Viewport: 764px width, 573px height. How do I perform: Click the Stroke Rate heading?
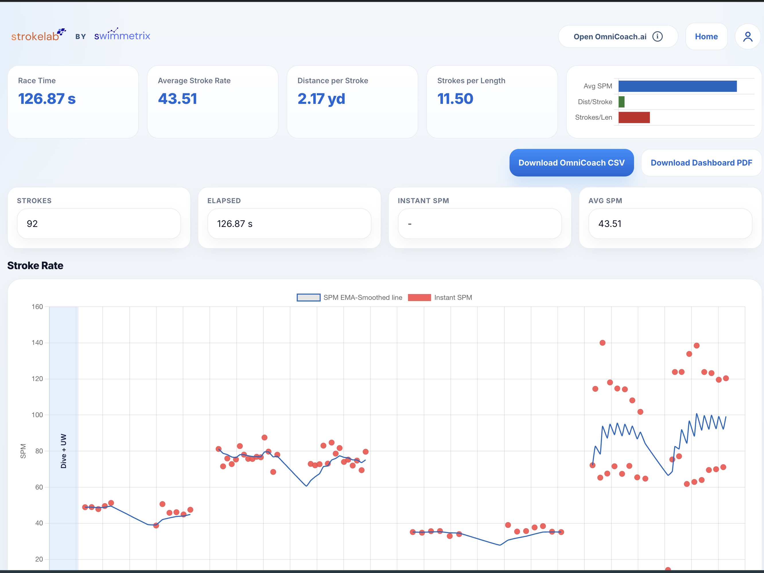click(x=35, y=266)
